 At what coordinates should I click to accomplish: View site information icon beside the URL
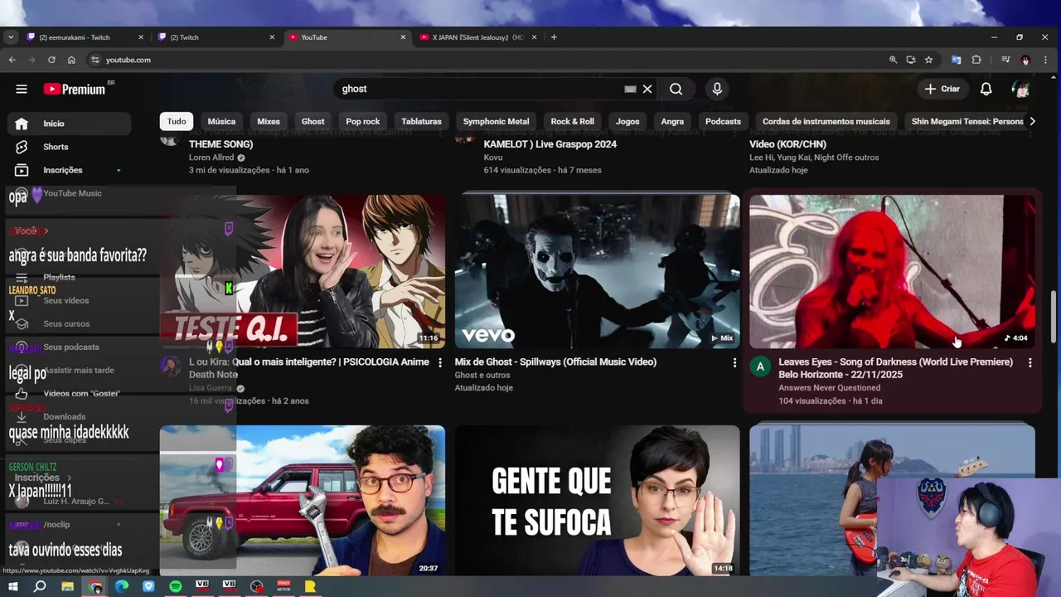coord(95,60)
